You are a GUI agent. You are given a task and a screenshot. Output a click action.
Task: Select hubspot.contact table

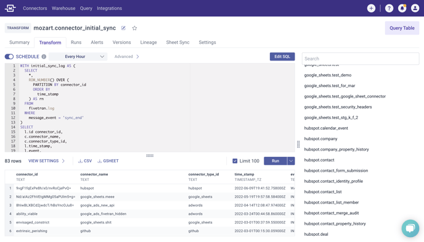click(x=319, y=160)
